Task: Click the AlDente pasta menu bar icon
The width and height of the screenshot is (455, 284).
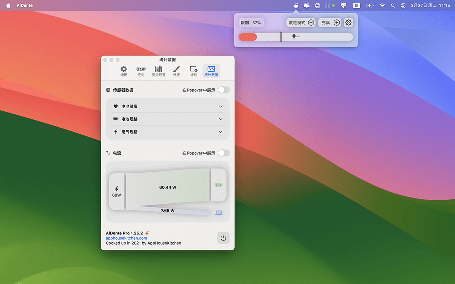Action: [296, 5]
